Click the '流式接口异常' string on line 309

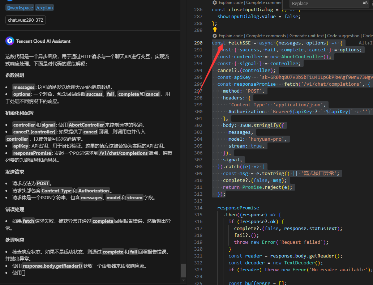tap(319, 173)
